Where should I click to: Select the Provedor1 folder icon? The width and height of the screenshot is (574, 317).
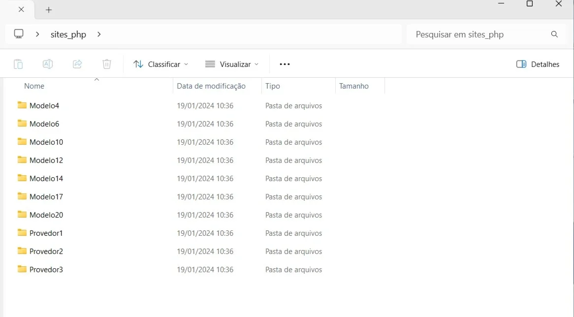pyautogui.click(x=22, y=233)
